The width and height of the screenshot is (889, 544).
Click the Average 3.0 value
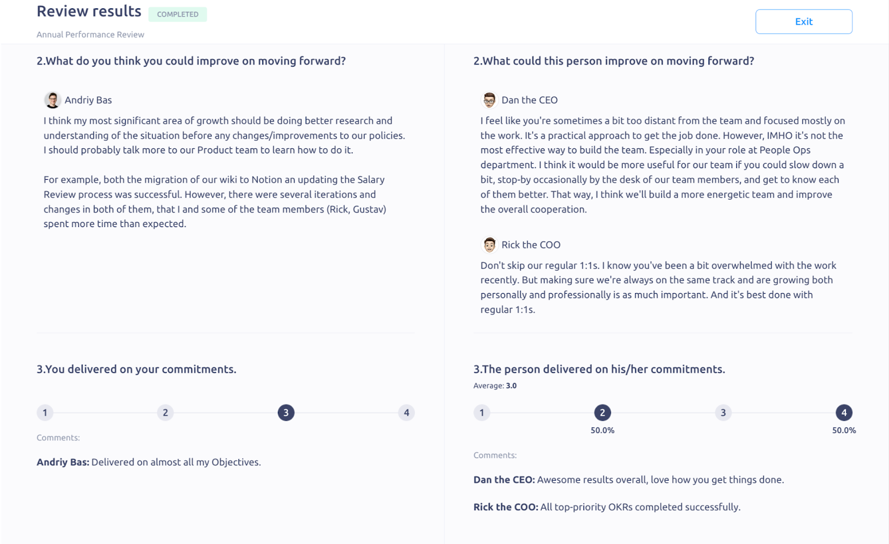tap(510, 385)
